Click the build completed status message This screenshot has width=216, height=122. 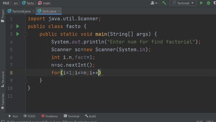click(x=52, y=121)
